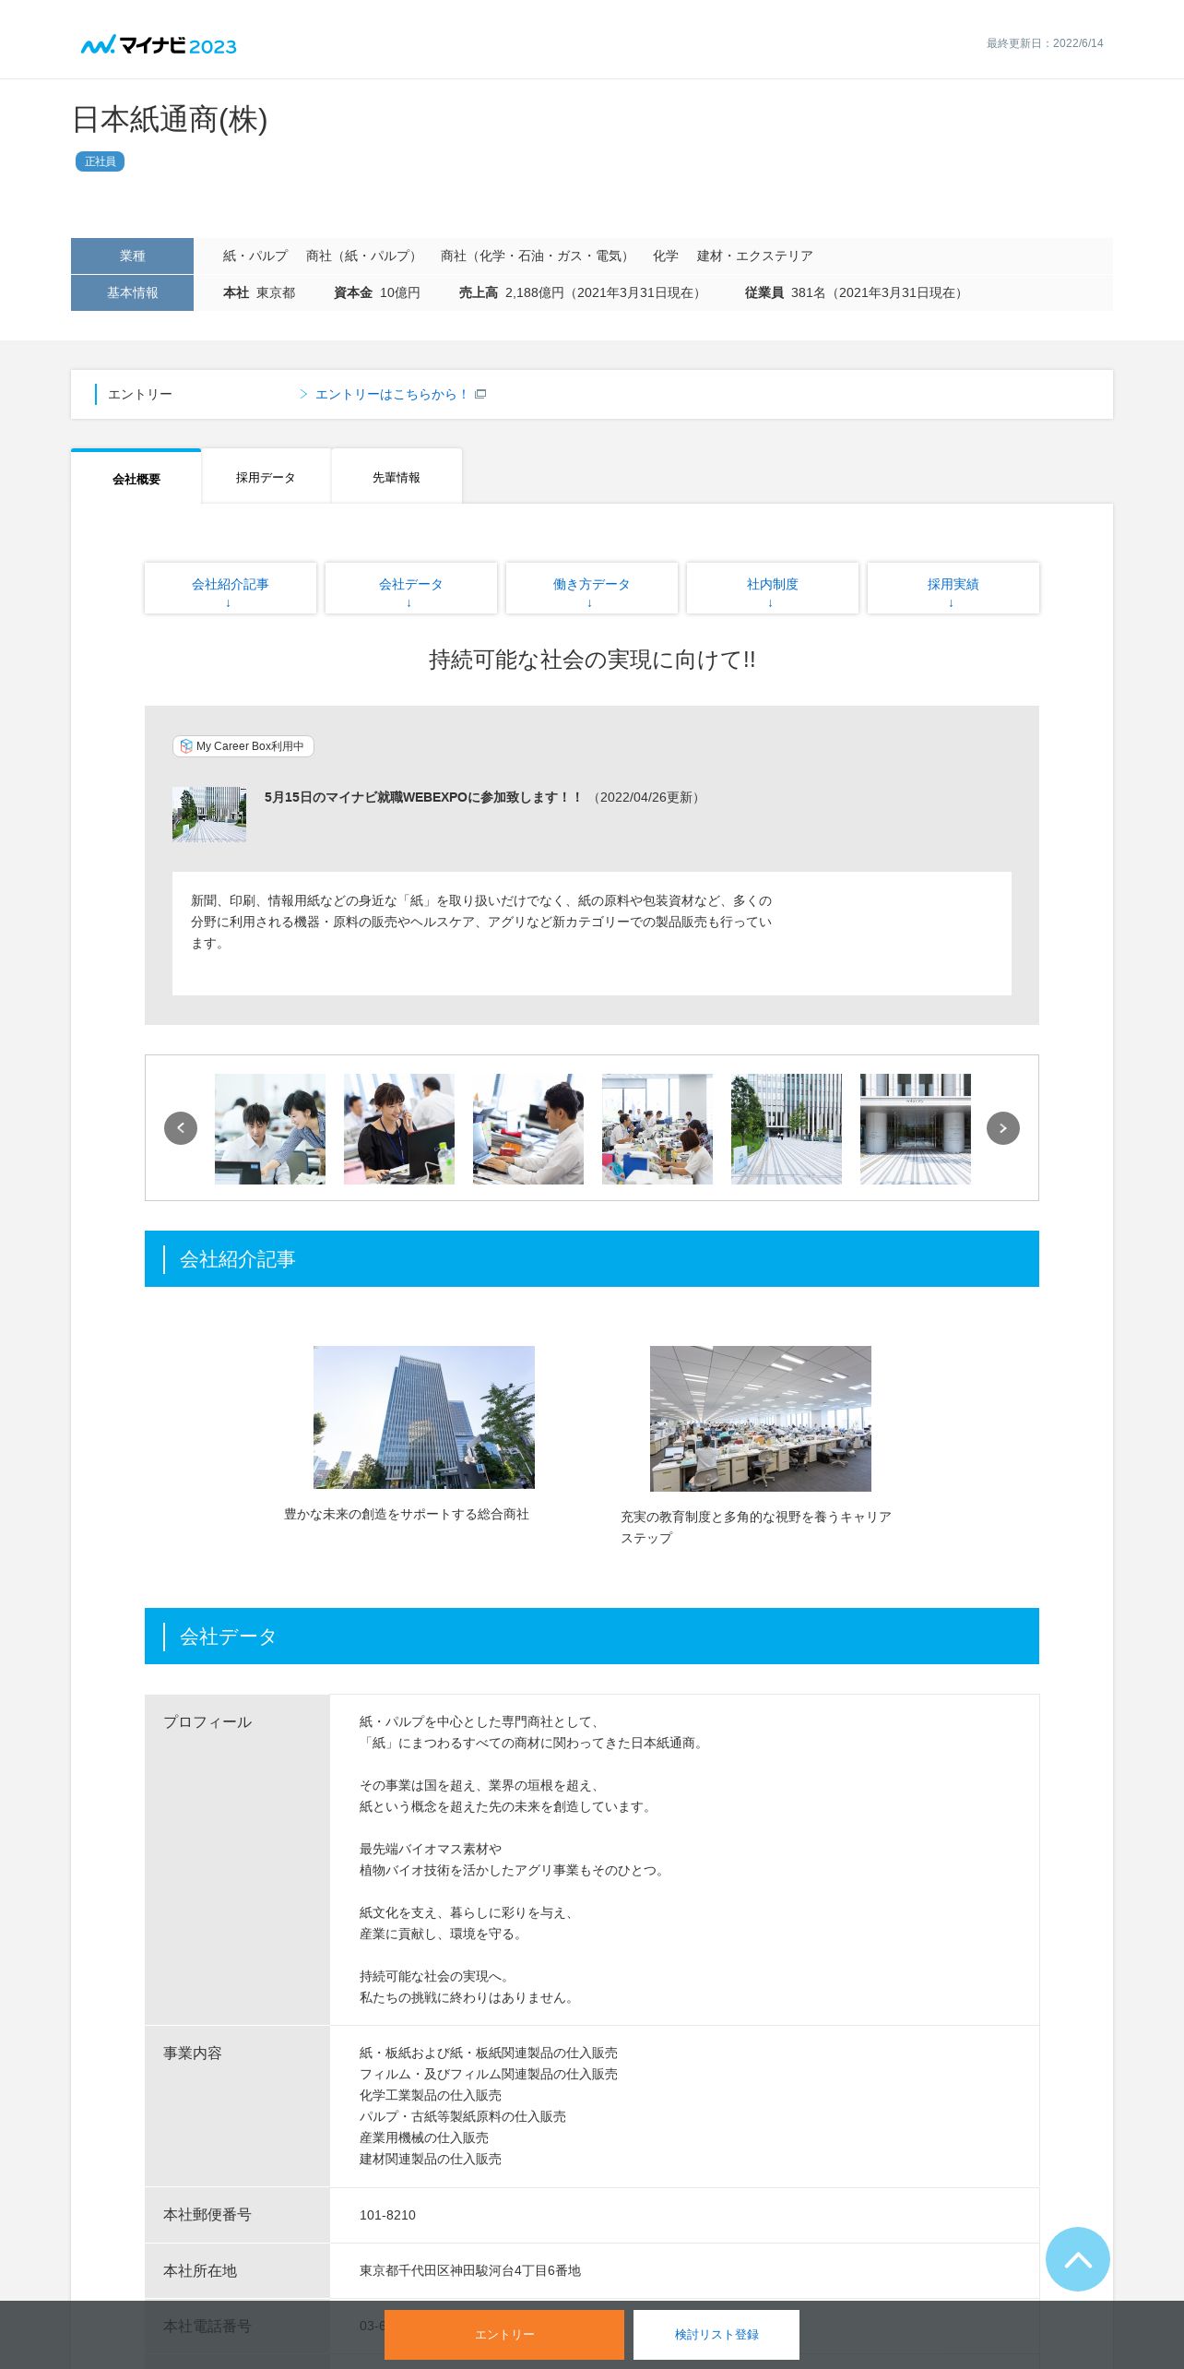Click the プロフィール row label
Screen dimensions: 1184x2369
click(x=207, y=1721)
